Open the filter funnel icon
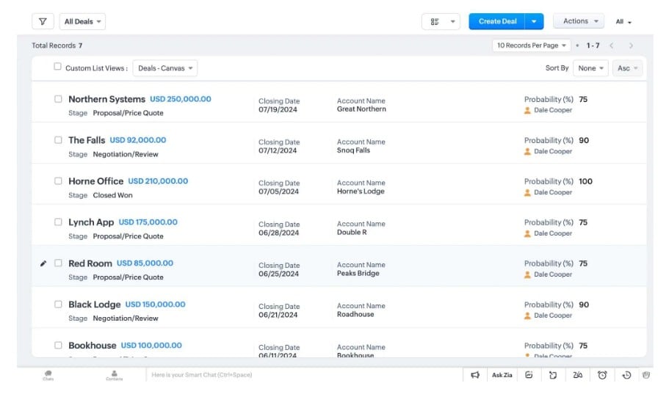The image size is (669, 397). tap(43, 21)
